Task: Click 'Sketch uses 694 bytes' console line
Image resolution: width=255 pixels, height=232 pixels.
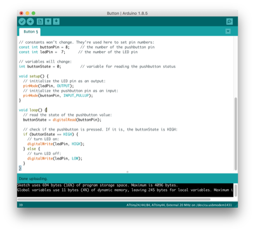Action: (x=97, y=185)
